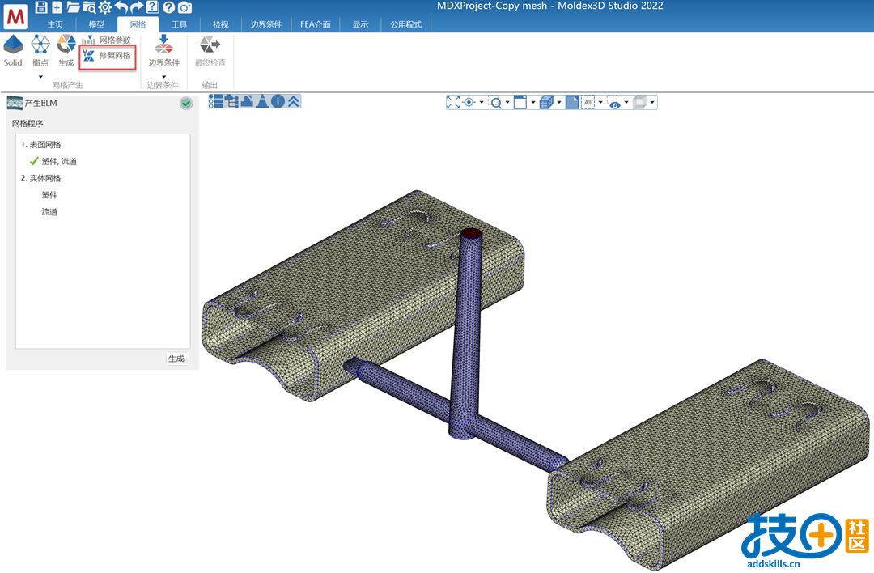Viewport: 874px width, 573px height.
Task: Click the All selection filter icon
Action: [x=588, y=102]
